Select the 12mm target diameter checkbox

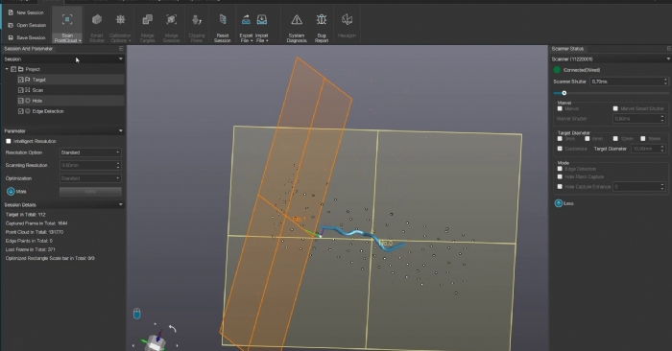(x=615, y=139)
